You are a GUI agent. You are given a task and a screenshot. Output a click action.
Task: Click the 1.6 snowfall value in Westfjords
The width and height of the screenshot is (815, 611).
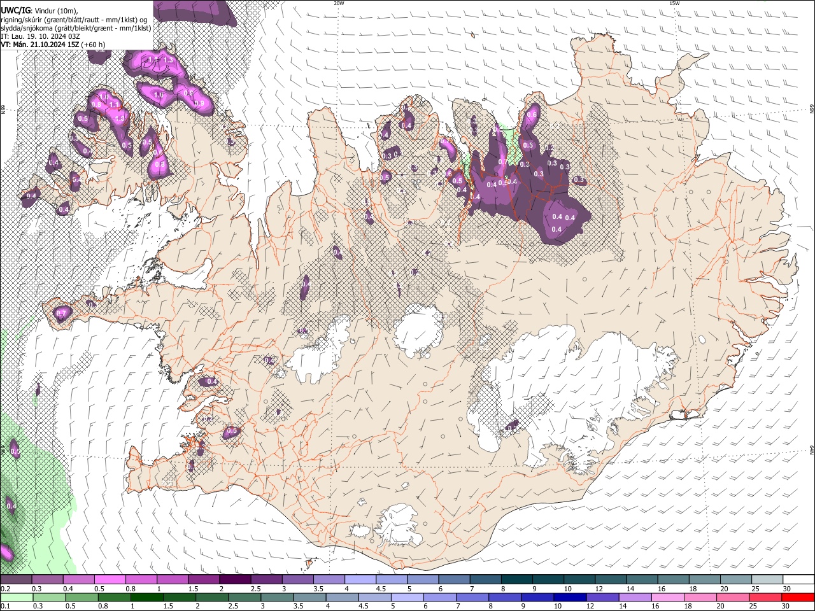159,95
